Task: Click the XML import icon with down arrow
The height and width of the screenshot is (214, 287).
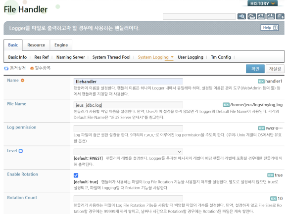Action: coord(271,16)
